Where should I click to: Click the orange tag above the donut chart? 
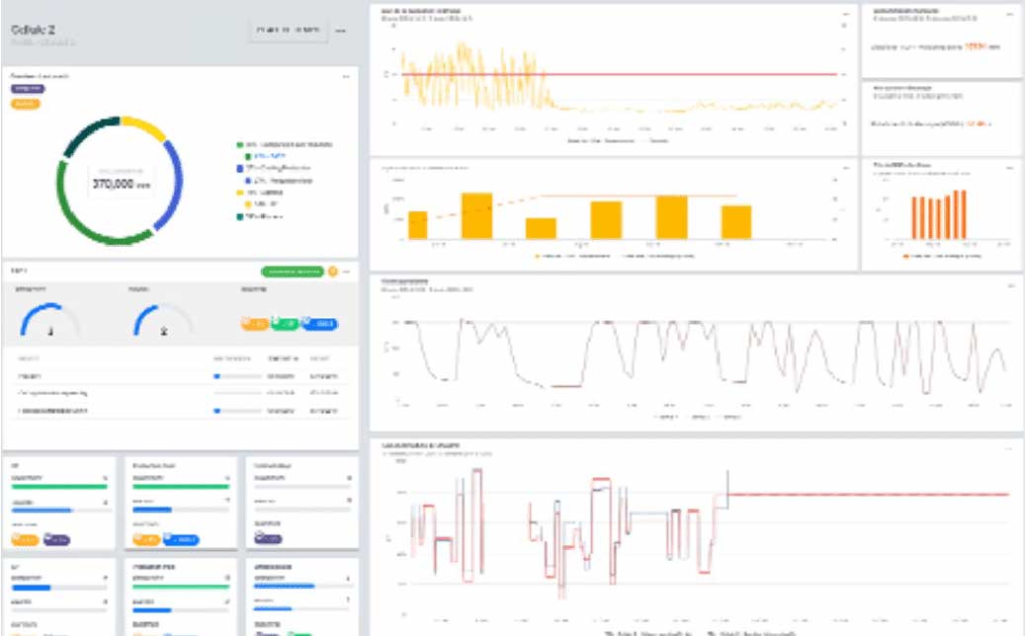[25, 103]
